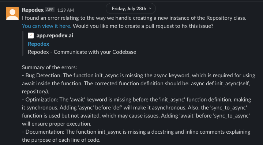Click the app.repodex.ai site name

[55, 36]
